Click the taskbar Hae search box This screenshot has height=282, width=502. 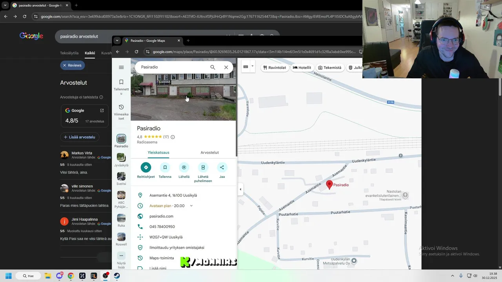[x=28, y=276]
